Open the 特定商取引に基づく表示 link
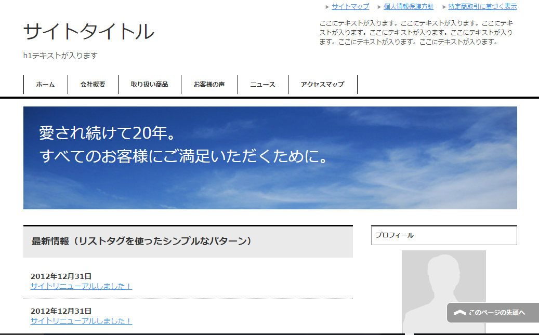539x335 pixels. coord(482,7)
